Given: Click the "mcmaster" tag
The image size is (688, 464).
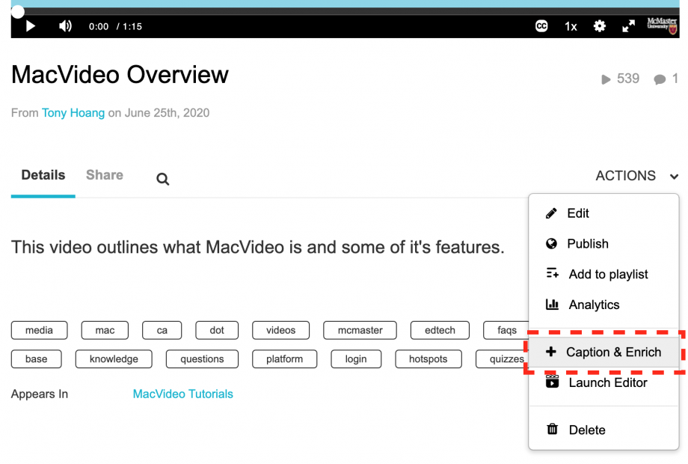Looking at the screenshot, I should [x=360, y=330].
